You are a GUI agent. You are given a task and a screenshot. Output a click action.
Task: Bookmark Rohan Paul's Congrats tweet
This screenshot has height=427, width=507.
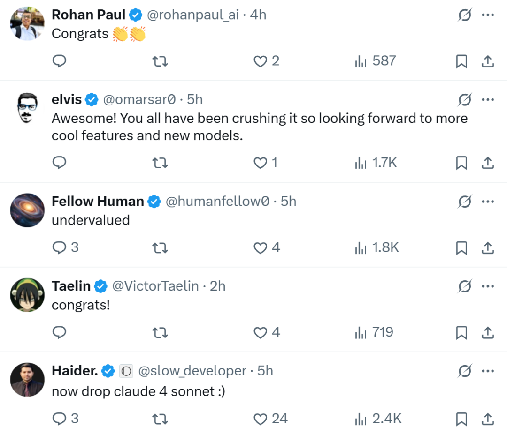[x=461, y=61]
